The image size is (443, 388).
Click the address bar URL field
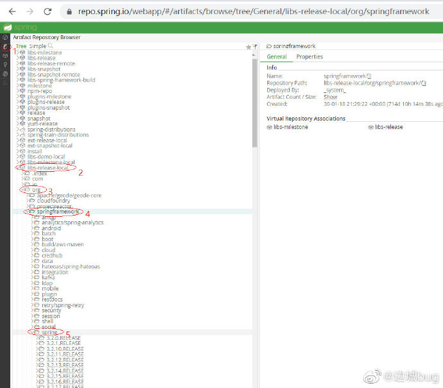coord(254,12)
